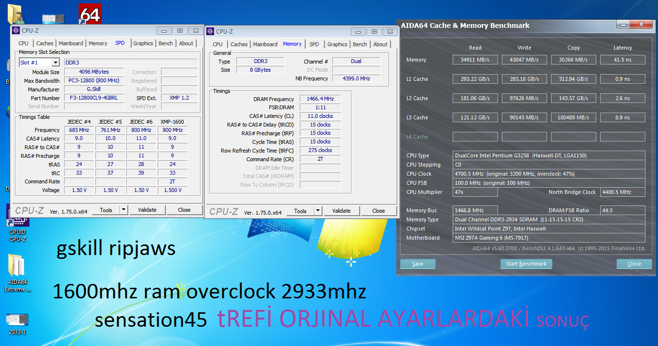Open the screenshot thumbnail icon beside AIDA64 shortcut
The image size is (658, 346).
53,18
